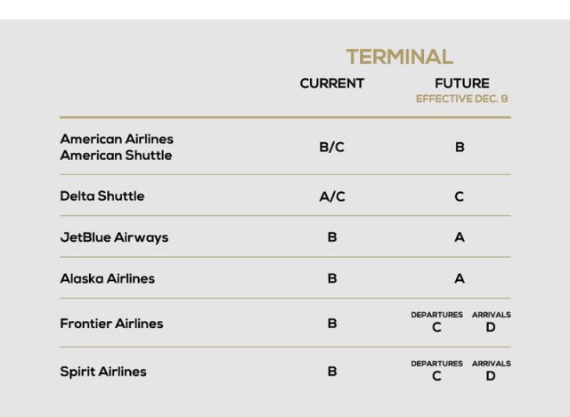Select Spirit Airlines current terminal B
The image size is (570, 417).
331,372
